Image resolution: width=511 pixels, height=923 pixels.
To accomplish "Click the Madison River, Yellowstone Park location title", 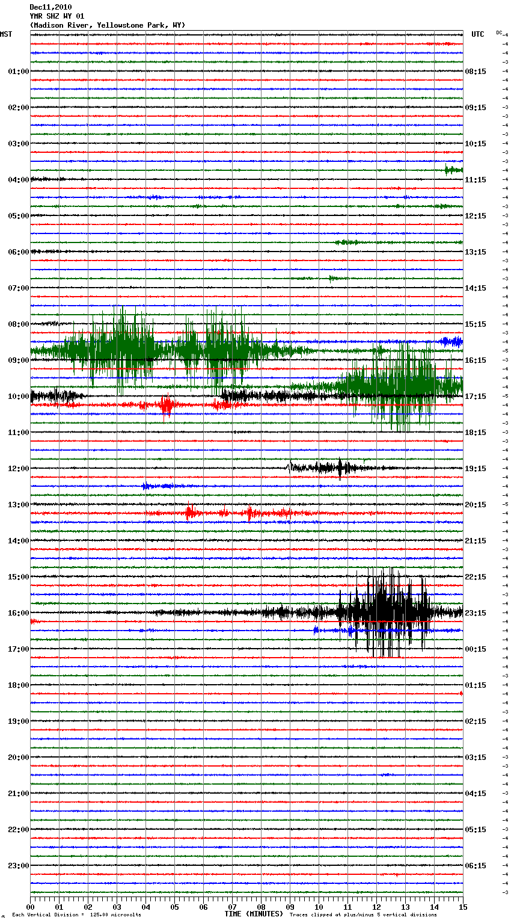I will click(x=108, y=25).
